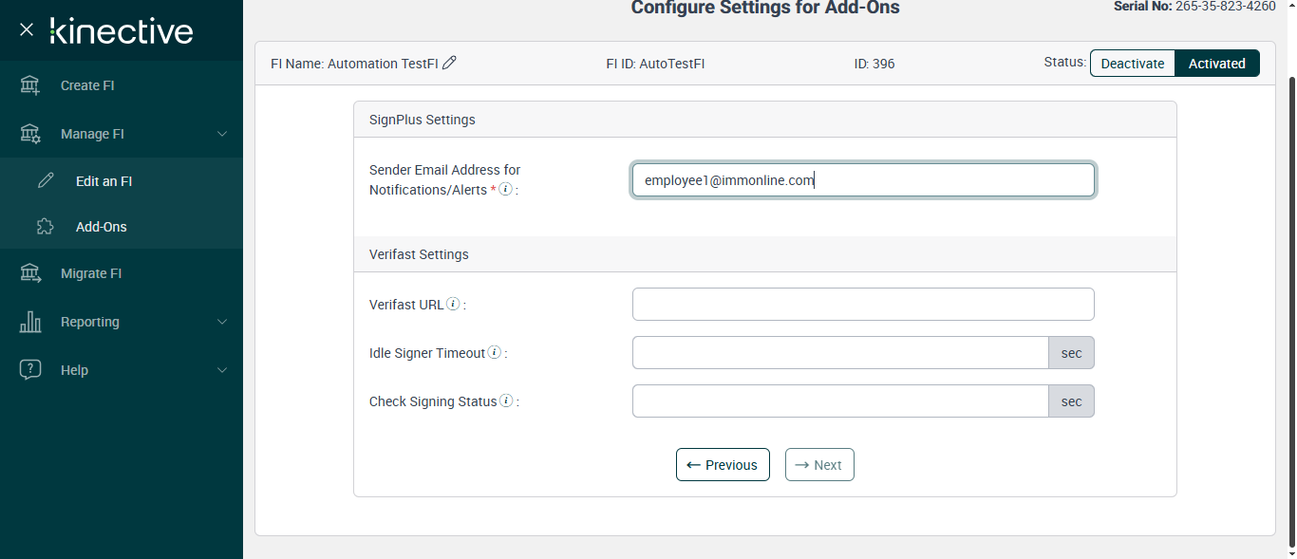Expand the Help menu chevron
This screenshot has width=1297, height=559.
tap(222, 370)
